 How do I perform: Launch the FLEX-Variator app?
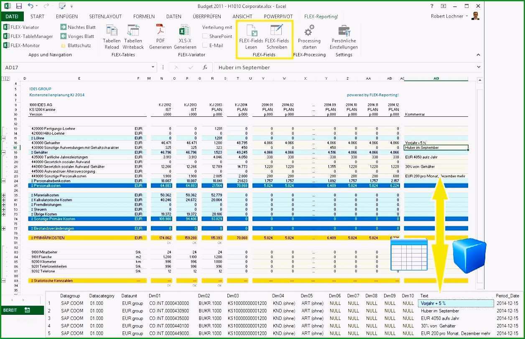click(x=21, y=27)
